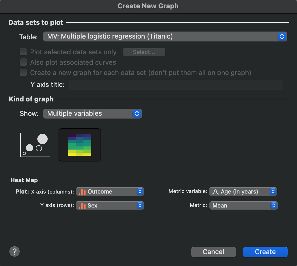Image resolution: width=297 pixels, height=266 pixels.
Task: Click the blue arrows on Show selector
Action: 137,114
